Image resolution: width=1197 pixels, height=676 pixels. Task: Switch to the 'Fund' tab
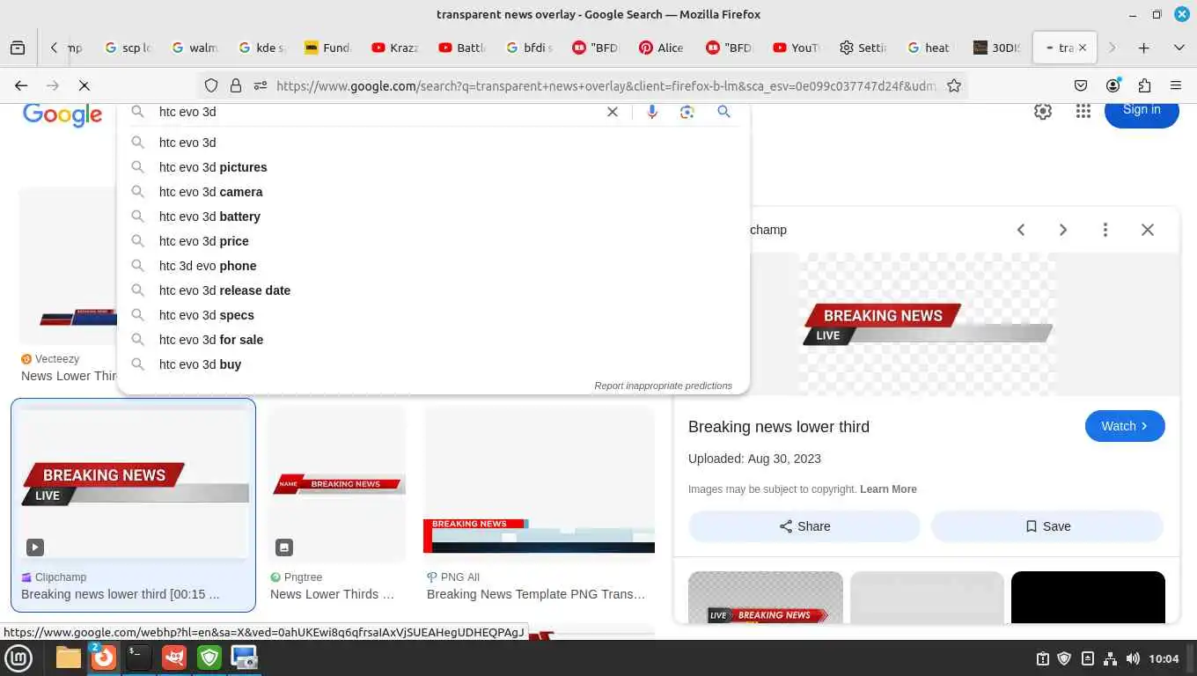[x=328, y=48]
